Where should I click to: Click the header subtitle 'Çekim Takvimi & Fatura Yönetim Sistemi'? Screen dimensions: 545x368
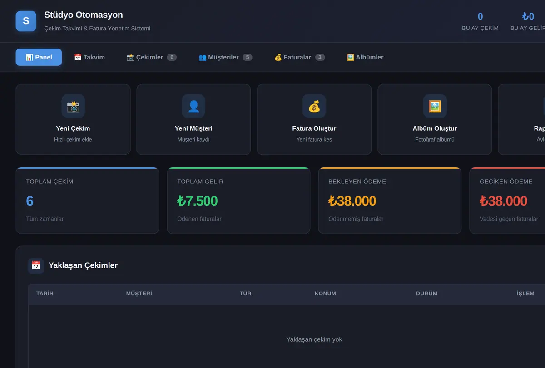97,28
